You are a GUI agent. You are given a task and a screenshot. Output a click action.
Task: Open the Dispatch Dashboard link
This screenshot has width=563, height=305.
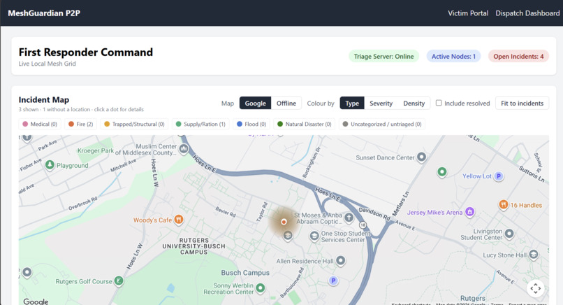[527, 13]
